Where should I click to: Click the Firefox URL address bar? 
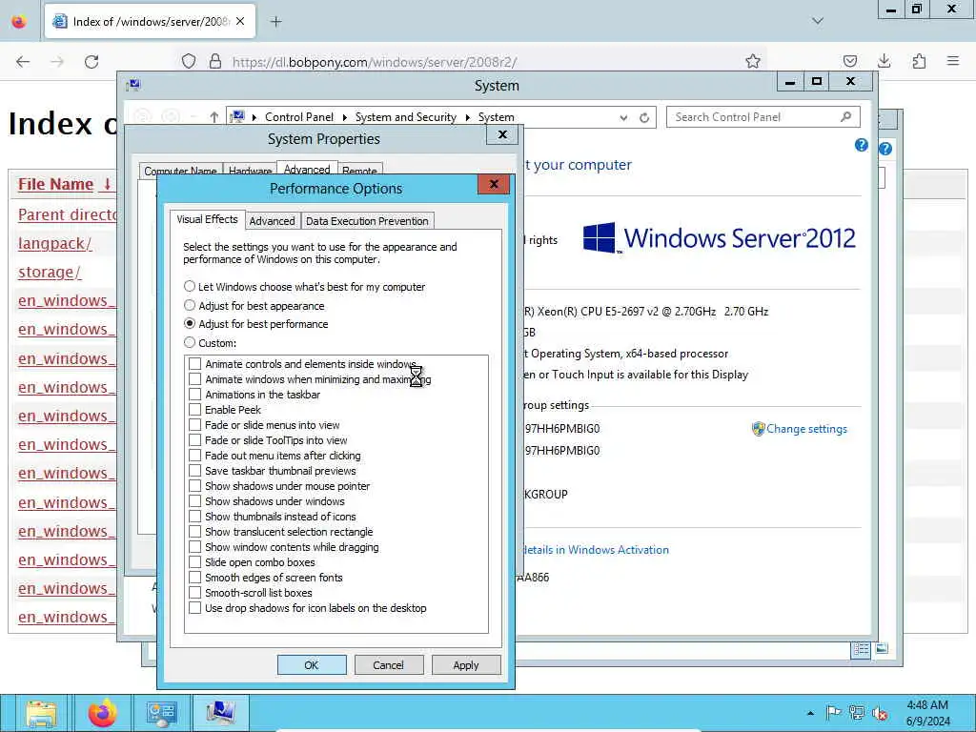[x=473, y=62]
